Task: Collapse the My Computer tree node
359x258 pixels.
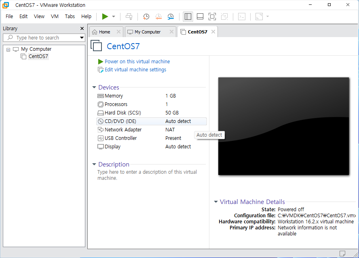Action: (x=8, y=50)
